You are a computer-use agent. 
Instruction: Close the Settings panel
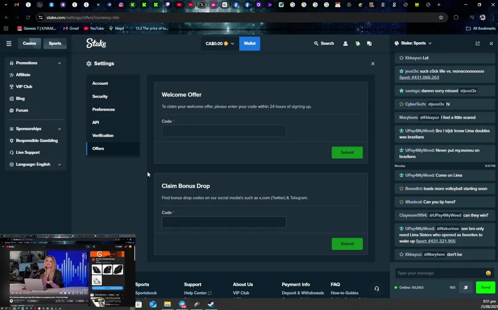[x=373, y=64]
